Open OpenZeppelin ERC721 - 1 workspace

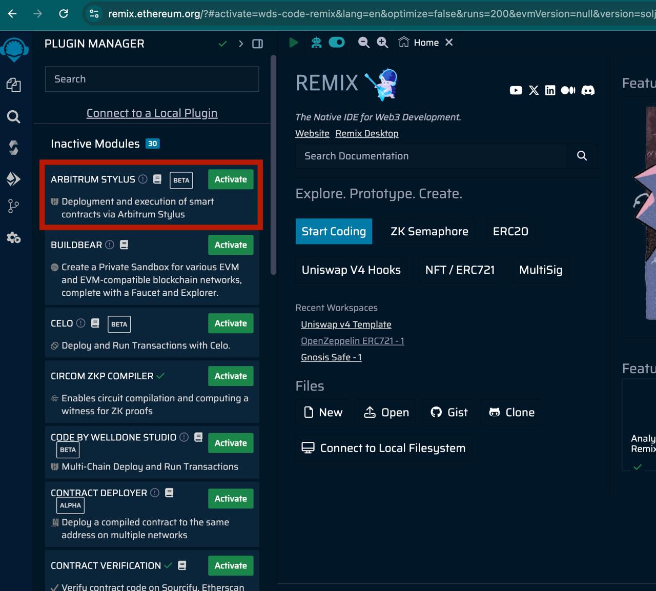353,341
